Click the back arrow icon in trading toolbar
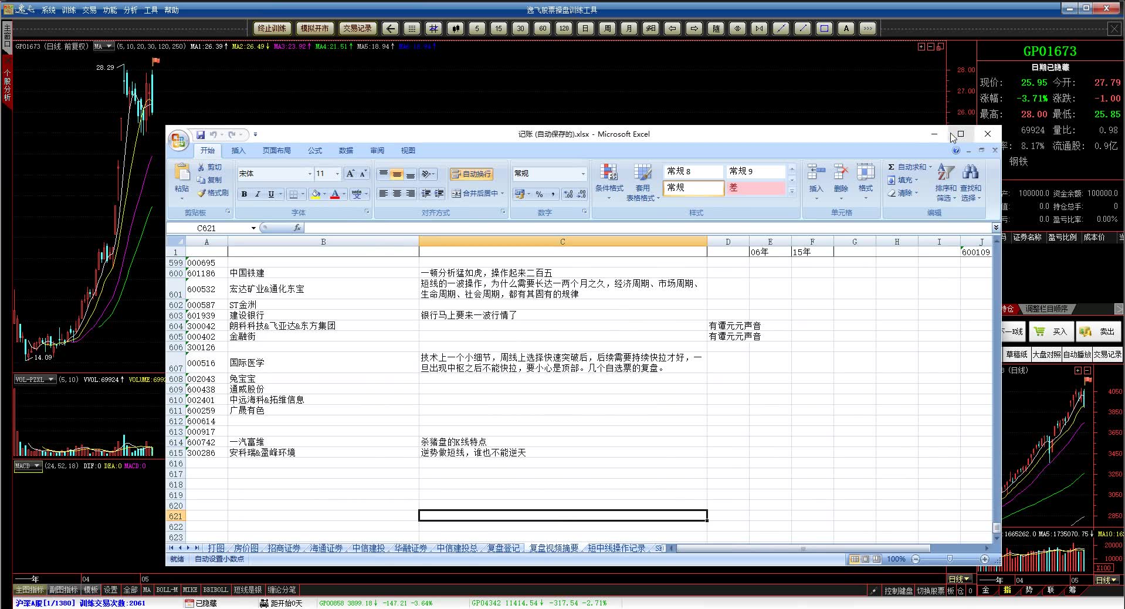Screen dimensions: 1125x609 pos(391,28)
